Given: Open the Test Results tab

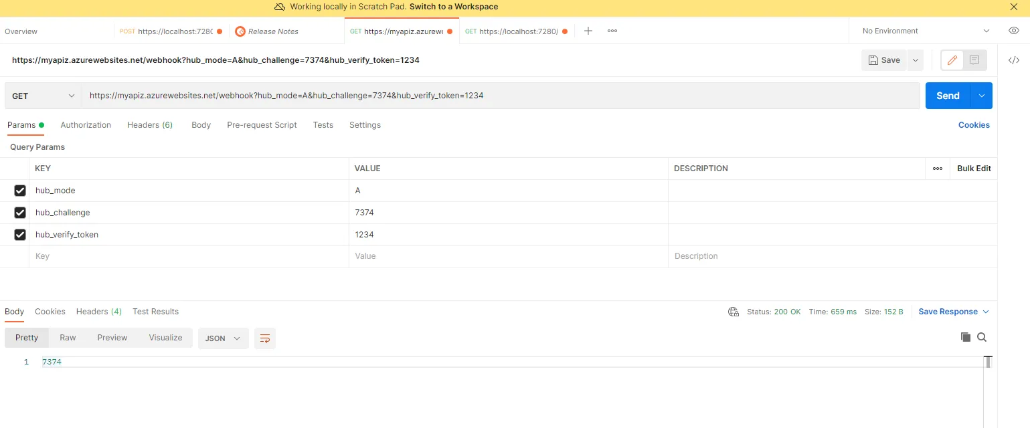Looking at the screenshot, I should click(x=155, y=312).
